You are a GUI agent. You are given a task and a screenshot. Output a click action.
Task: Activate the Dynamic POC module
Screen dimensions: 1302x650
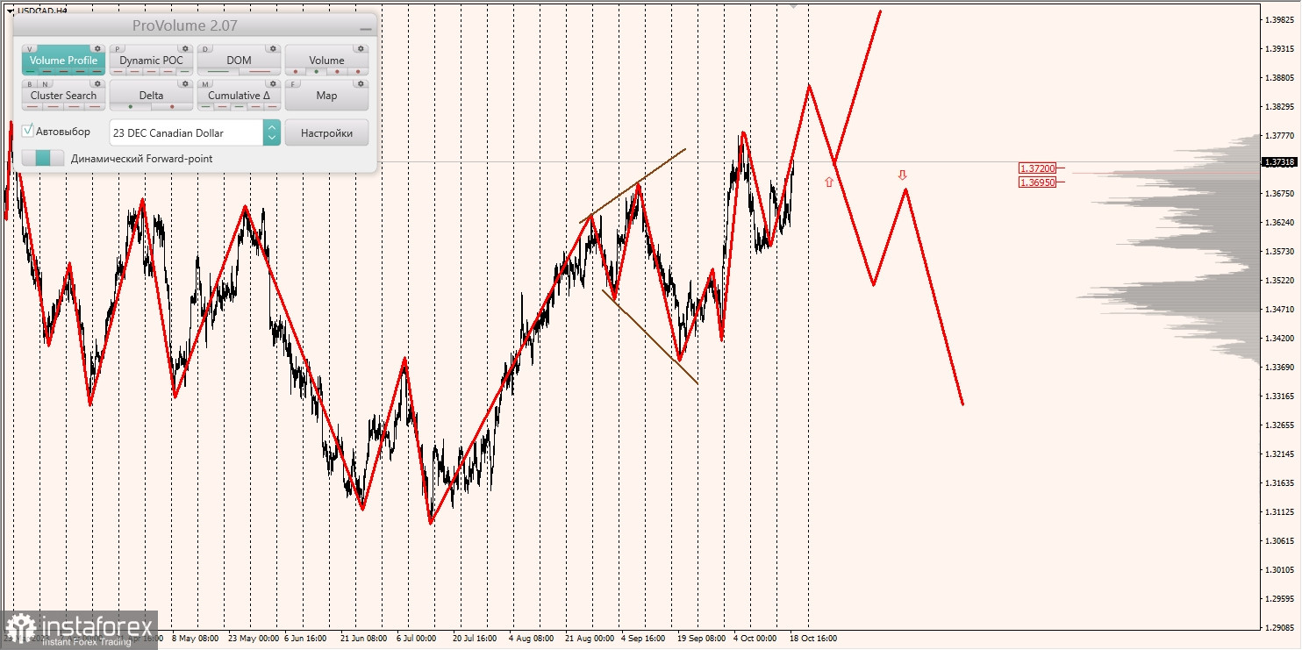point(151,61)
